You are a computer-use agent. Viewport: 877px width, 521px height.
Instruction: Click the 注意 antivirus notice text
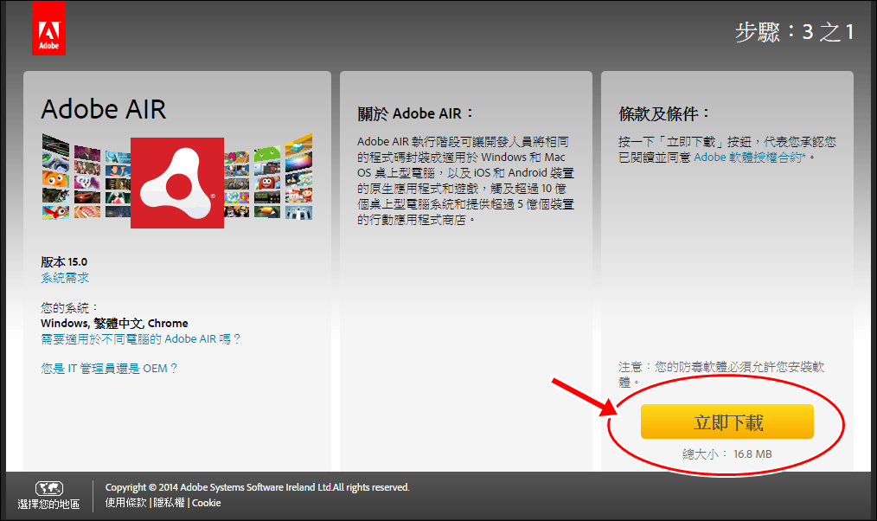(721, 375)
